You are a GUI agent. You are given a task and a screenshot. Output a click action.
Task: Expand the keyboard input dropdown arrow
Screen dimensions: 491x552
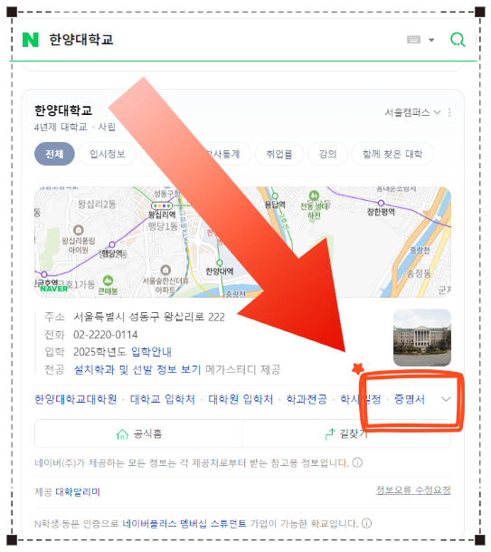point(431,40)
